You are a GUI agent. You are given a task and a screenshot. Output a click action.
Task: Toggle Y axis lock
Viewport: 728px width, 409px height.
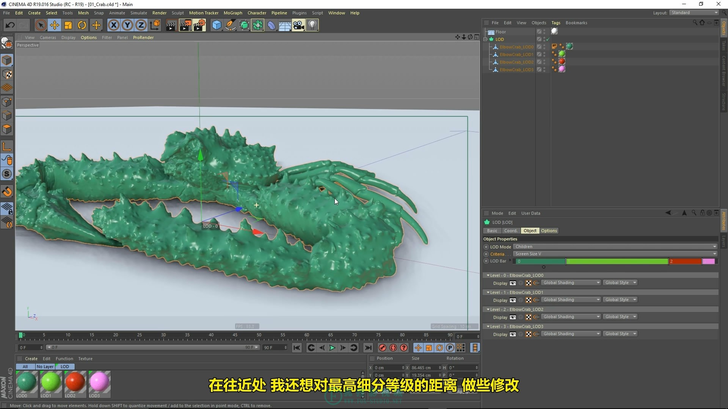127,25
